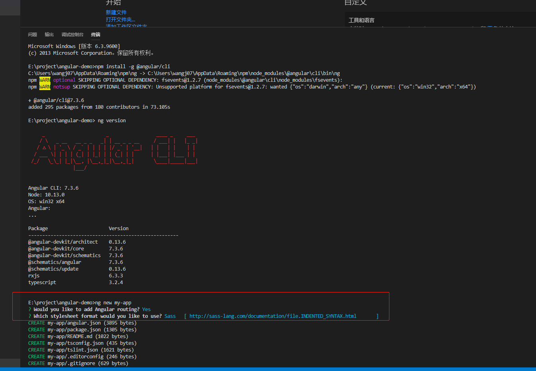Click the 'Version' column header
Image resolution: width=536 pixels, height=371 pixels.
coord(119,229)
